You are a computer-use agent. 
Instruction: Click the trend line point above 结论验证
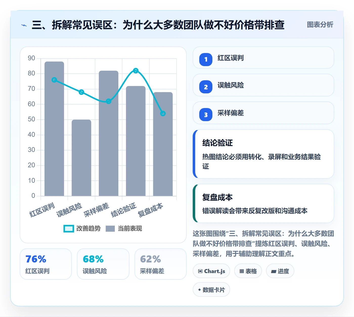pos(136,71)
